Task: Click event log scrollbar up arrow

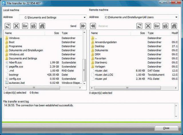Action: (176, 106)
